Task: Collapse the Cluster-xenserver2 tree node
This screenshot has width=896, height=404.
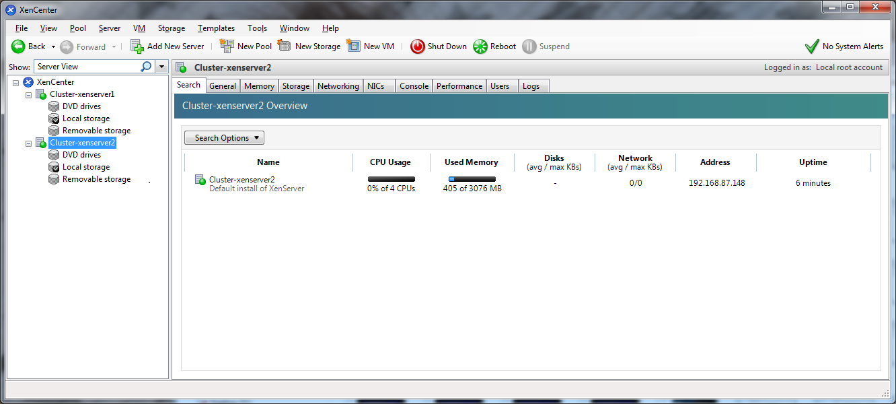Action: 29,143
